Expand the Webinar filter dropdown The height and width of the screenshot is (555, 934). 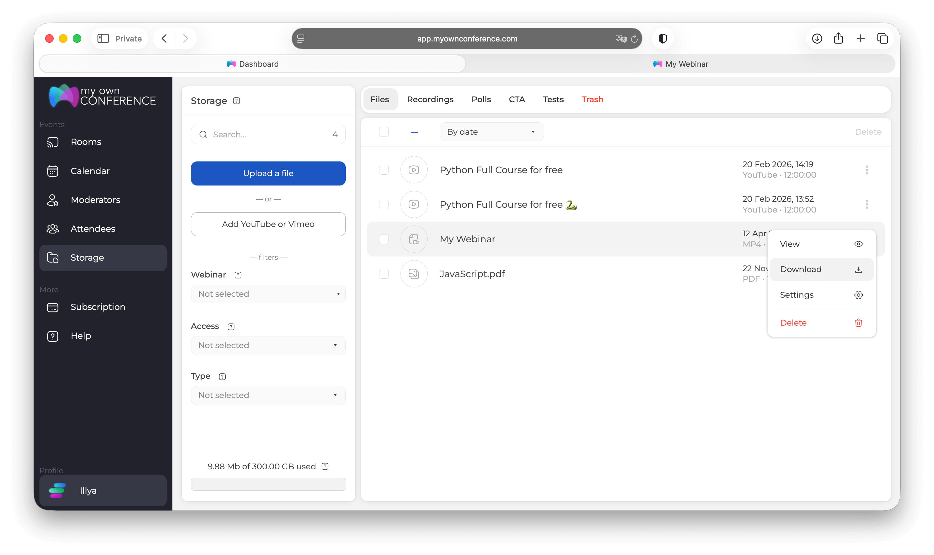click(x=268, y=294)
